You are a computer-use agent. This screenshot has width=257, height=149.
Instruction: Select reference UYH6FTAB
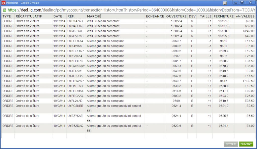click(x=75, y=86)
